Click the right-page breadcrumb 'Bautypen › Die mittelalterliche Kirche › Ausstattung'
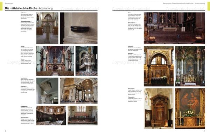This screenshot has height=135, width=210. pos(184,3)
